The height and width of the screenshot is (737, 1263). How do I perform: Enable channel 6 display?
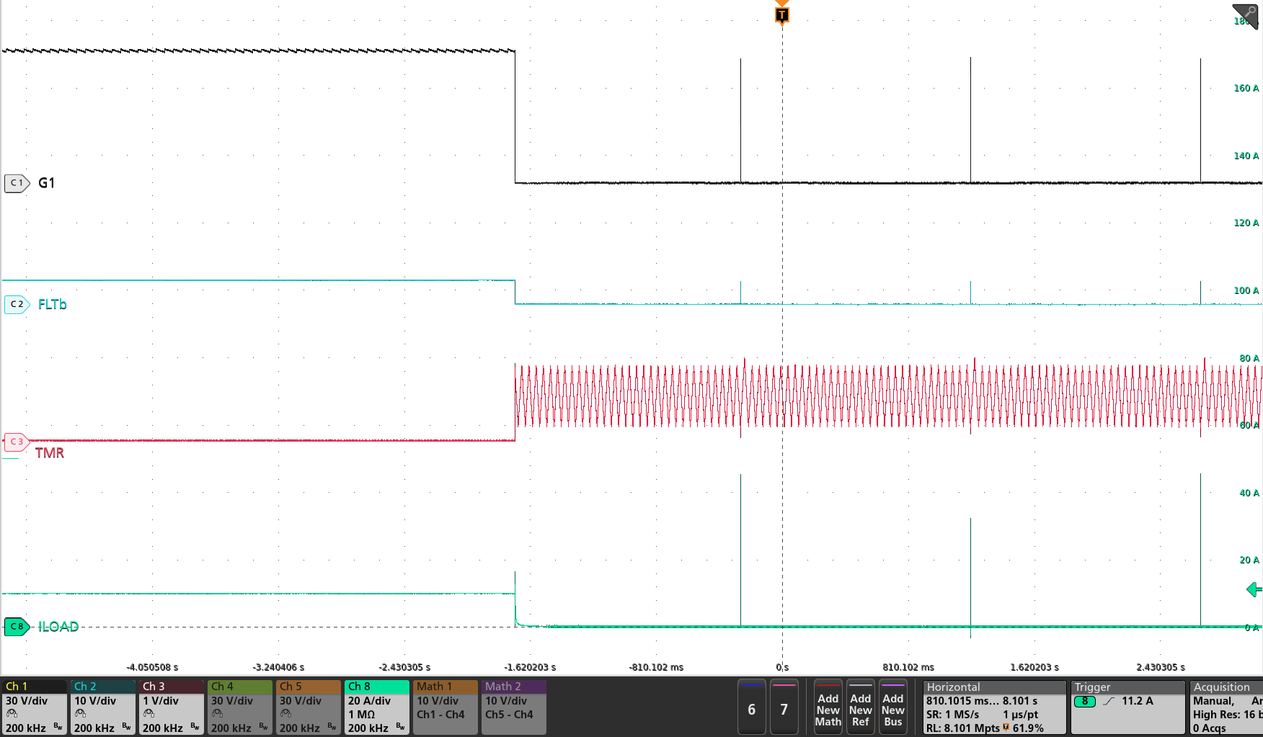[x=751, y=708]
